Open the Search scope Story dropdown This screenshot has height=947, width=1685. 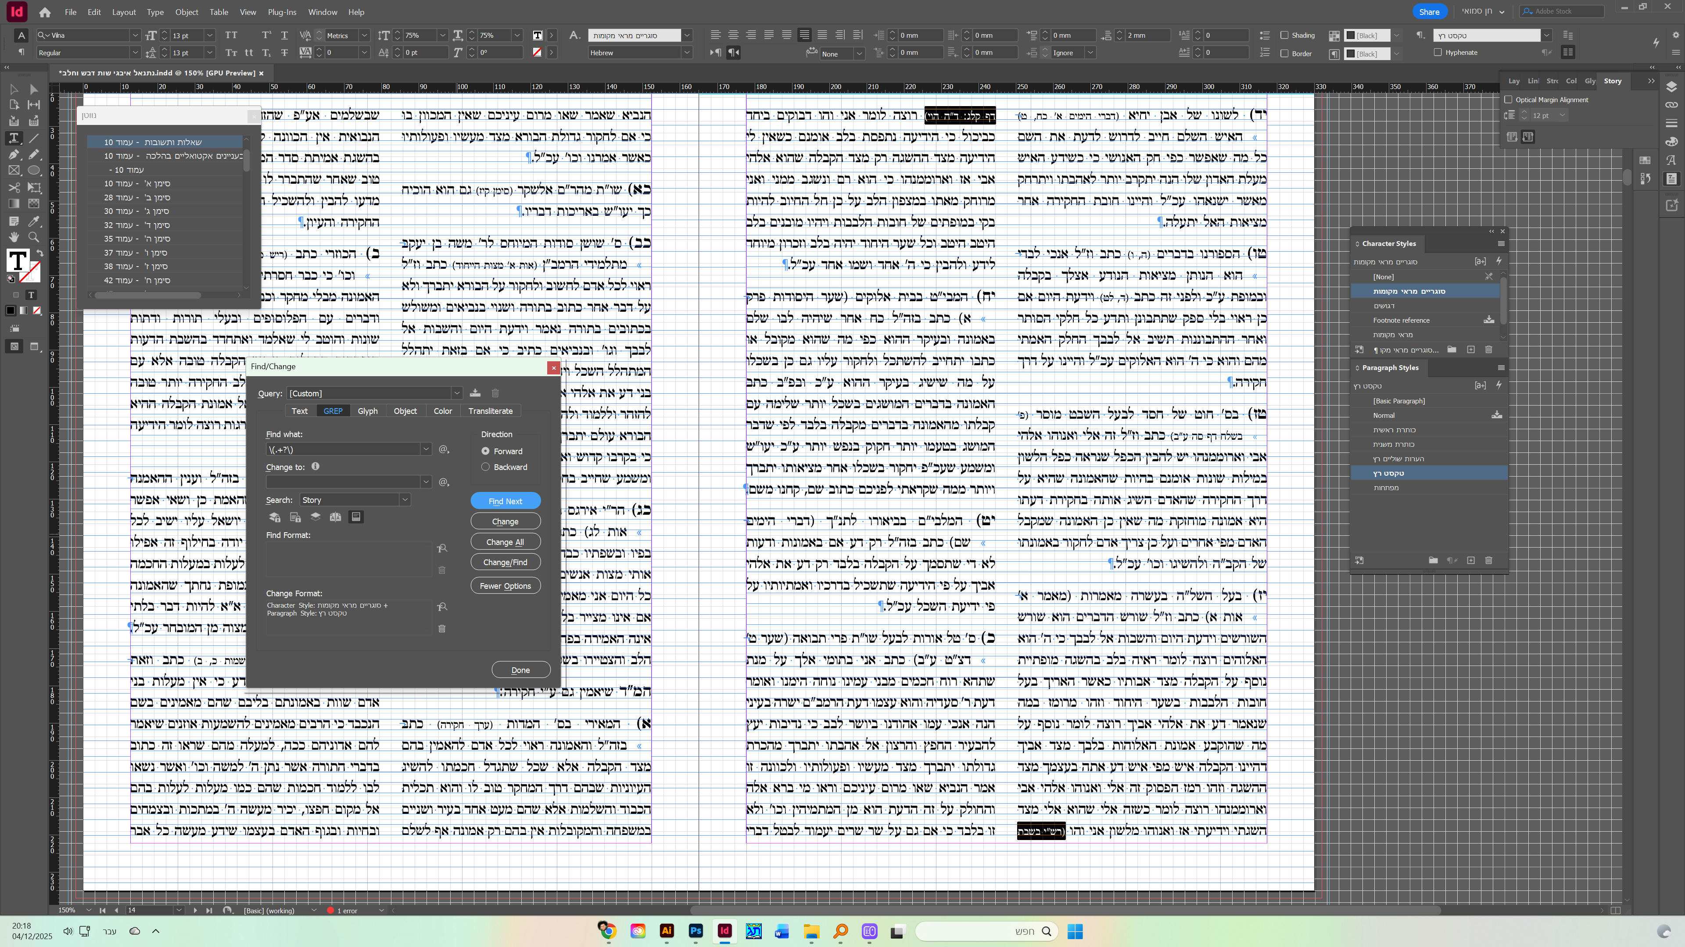(x=405, y=500)
